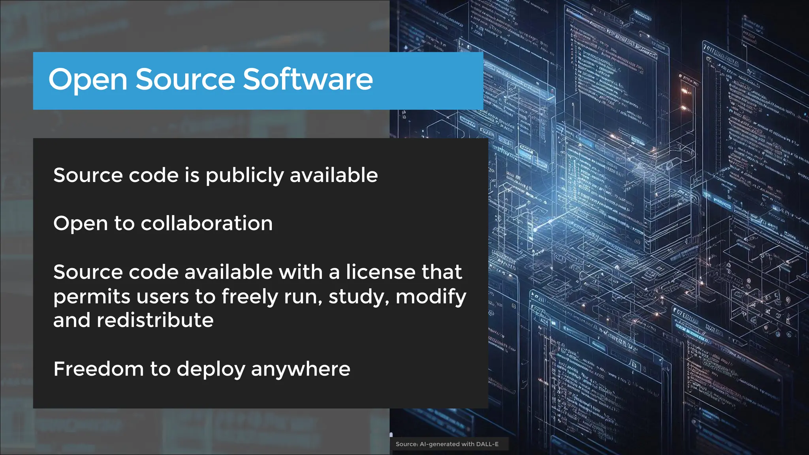Click the word "anywhere" in last bullet

[x=300, y=369]
